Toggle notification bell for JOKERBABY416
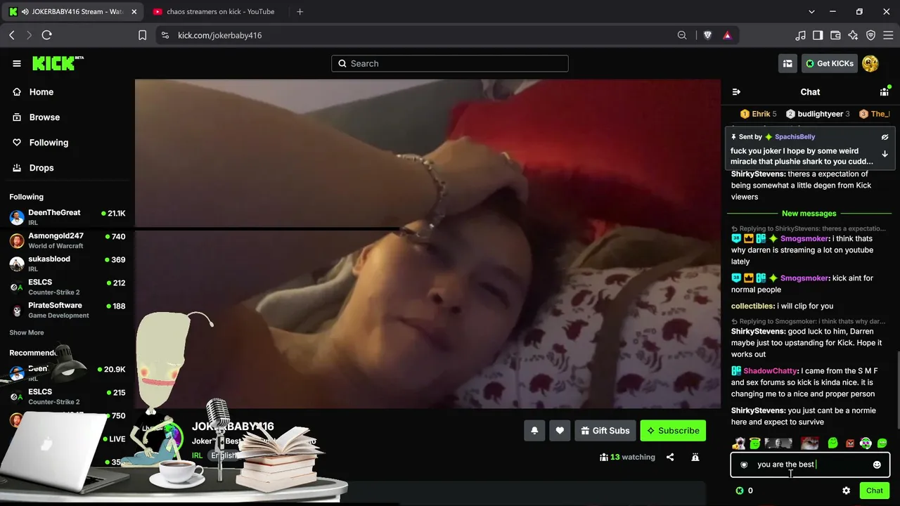This screenshot has width=900, height=506. click(x=534, y=431)
